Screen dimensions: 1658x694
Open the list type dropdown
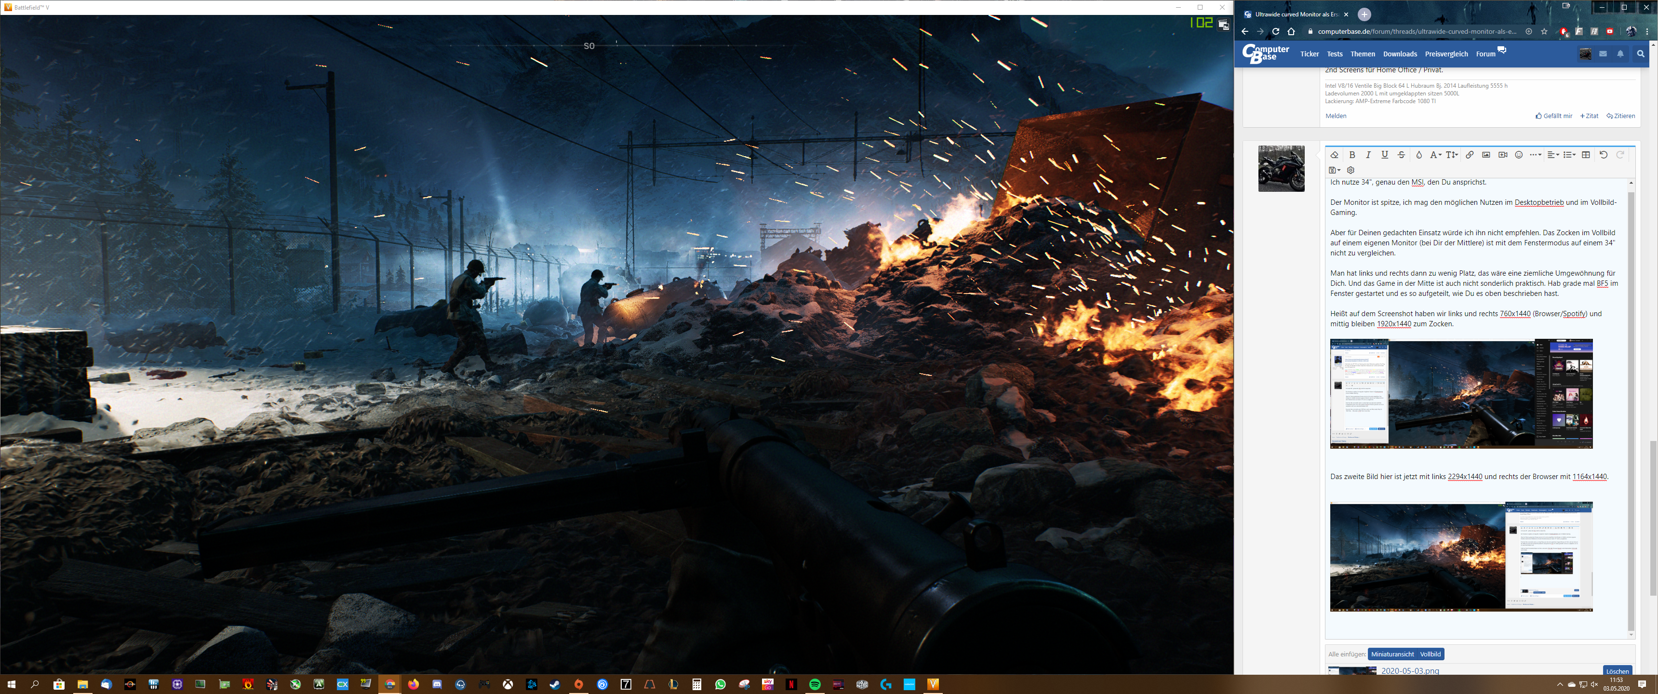[1569, 155]
